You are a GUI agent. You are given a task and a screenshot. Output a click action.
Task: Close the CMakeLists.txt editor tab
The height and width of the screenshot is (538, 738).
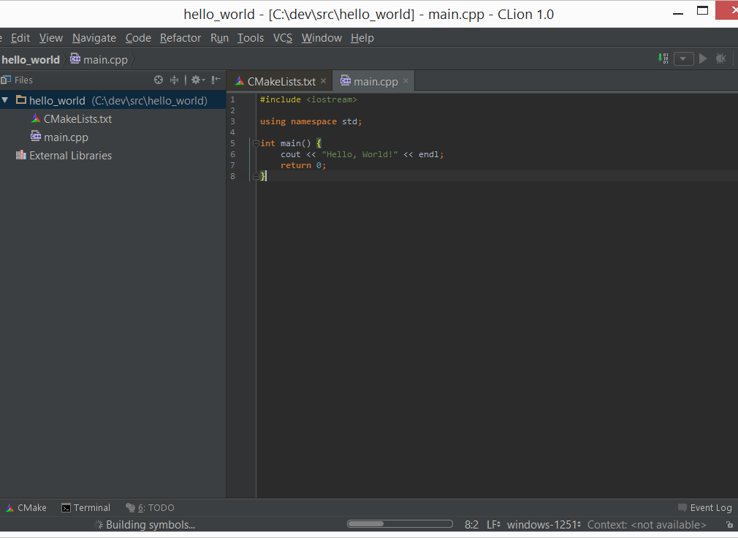click(324, 81)
